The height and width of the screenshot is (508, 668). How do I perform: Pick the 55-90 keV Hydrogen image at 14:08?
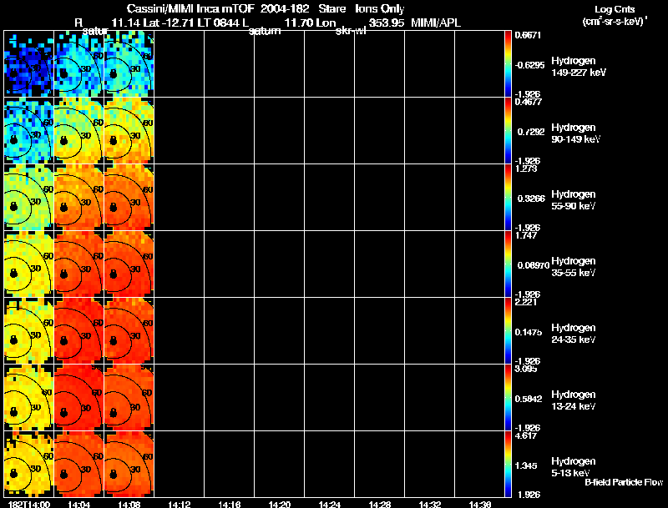coord(129,198)
